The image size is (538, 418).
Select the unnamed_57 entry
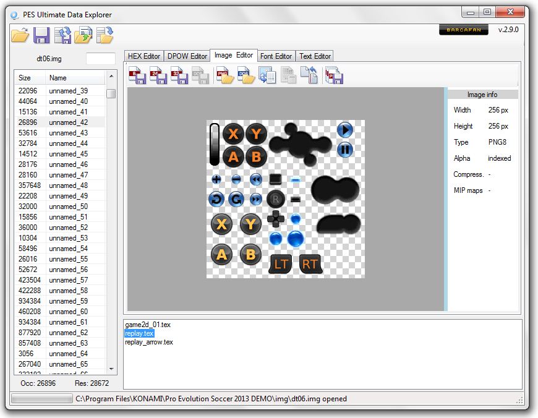(x=60, y=280)
